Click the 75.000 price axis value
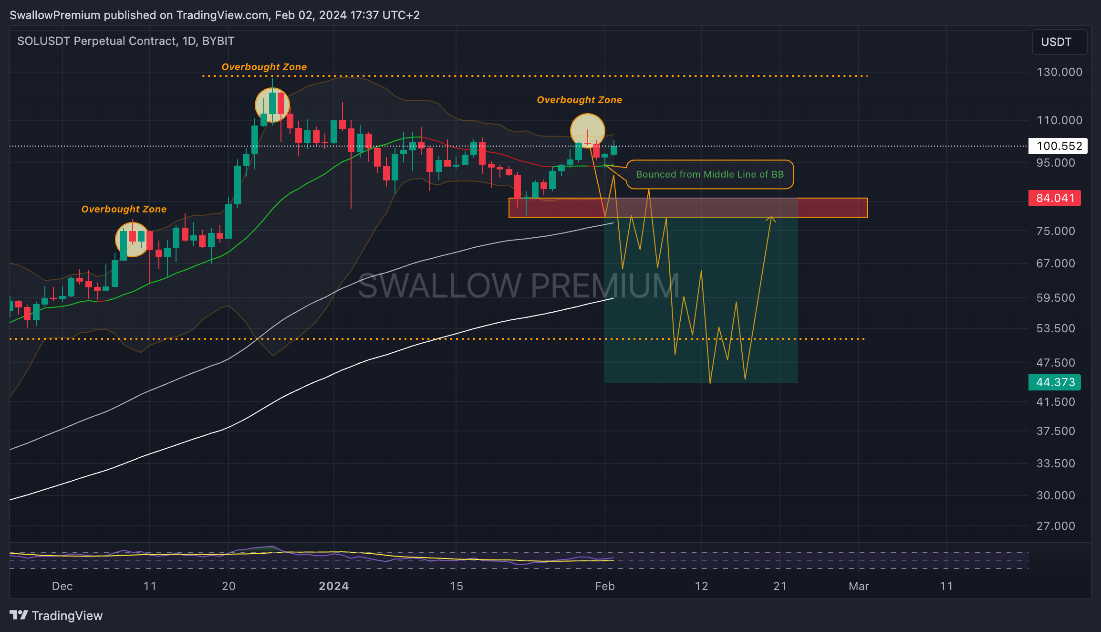The height and width of the screenshot is (632, 1101). coord(1056,231)
